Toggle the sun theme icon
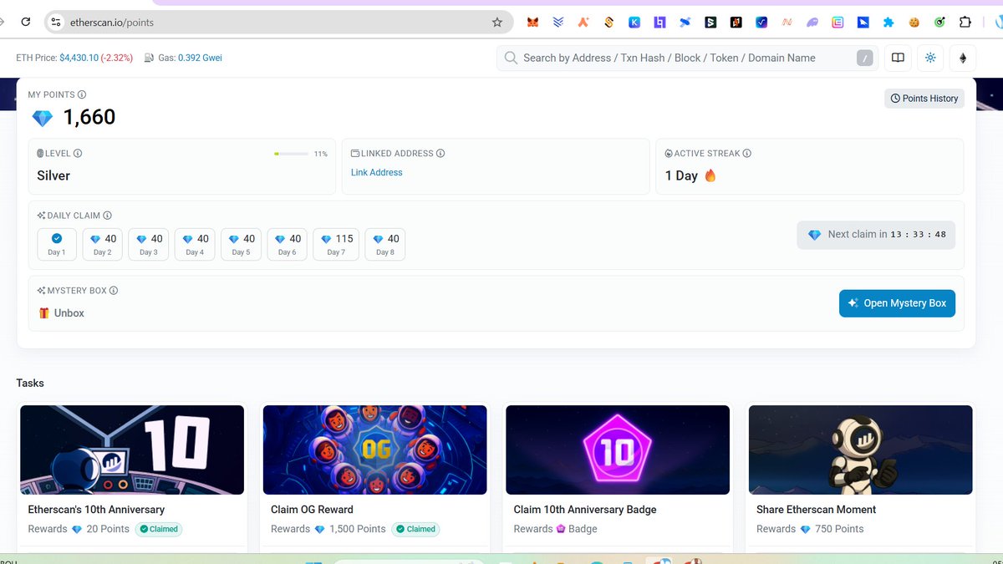1003x564 pixels. point(930,58)
